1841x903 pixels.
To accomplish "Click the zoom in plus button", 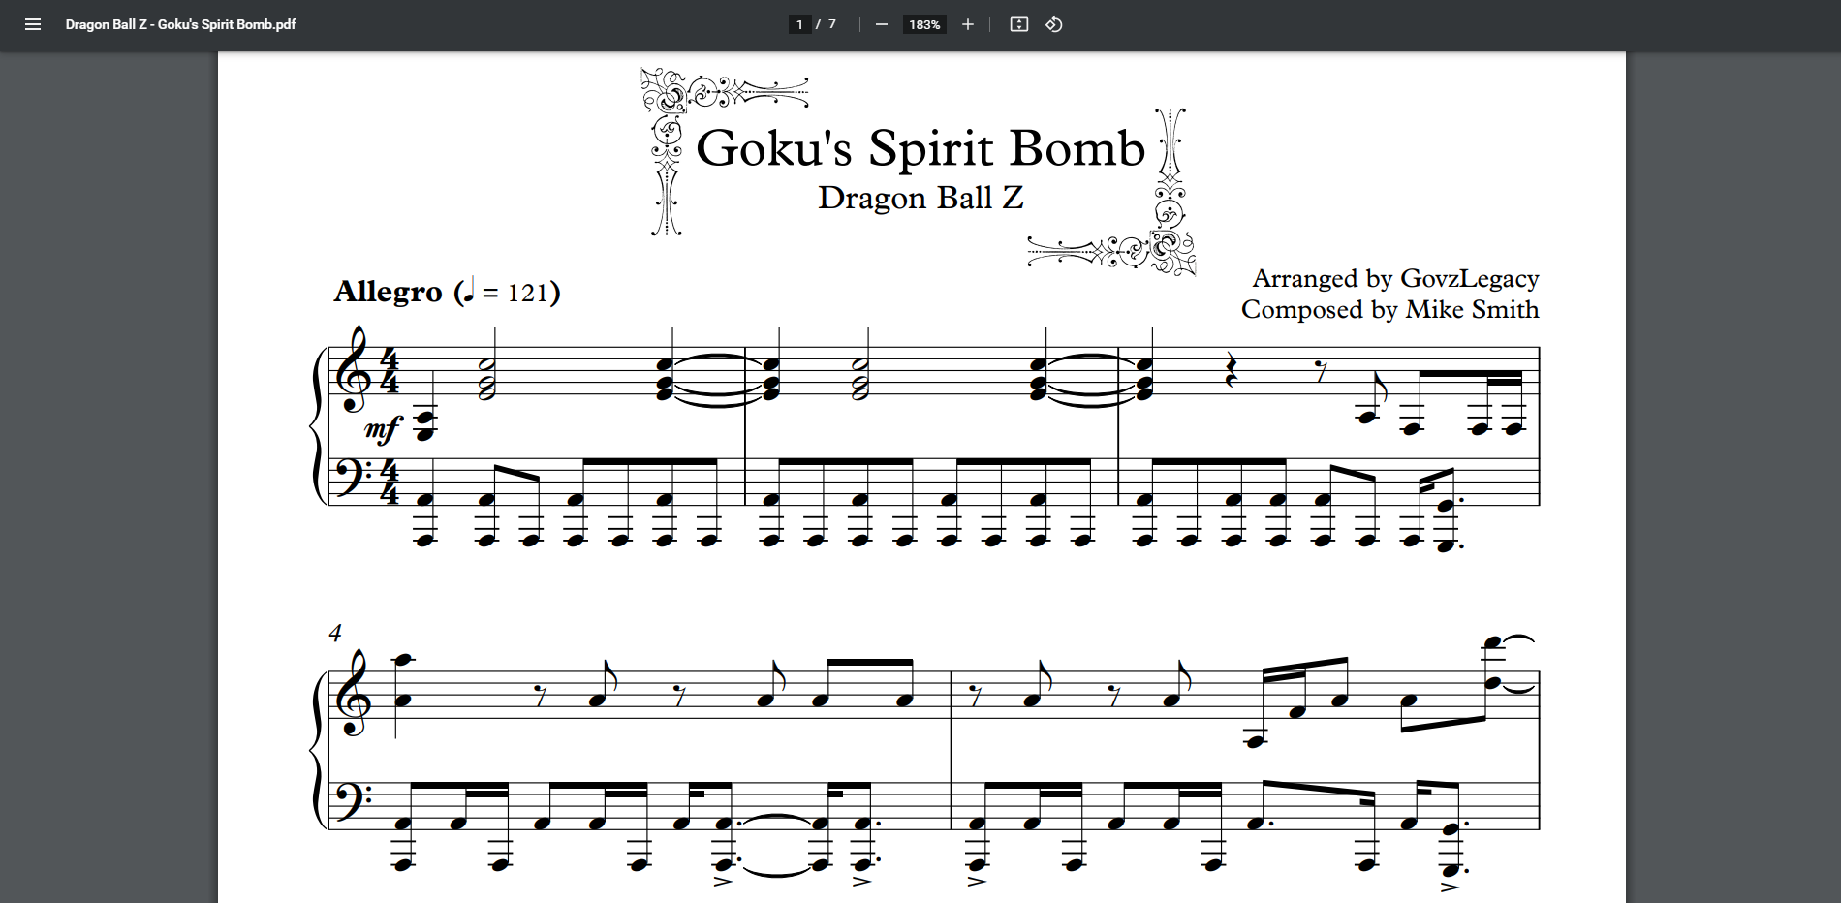I will tap(967, 24).
